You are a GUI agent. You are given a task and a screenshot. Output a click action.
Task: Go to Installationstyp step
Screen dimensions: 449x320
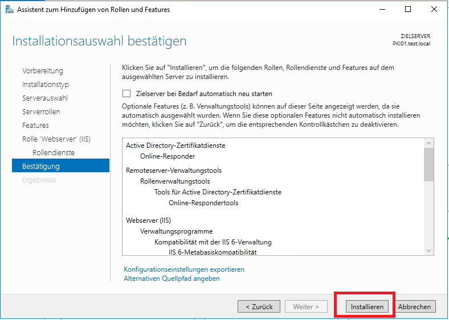pos(46,85)
